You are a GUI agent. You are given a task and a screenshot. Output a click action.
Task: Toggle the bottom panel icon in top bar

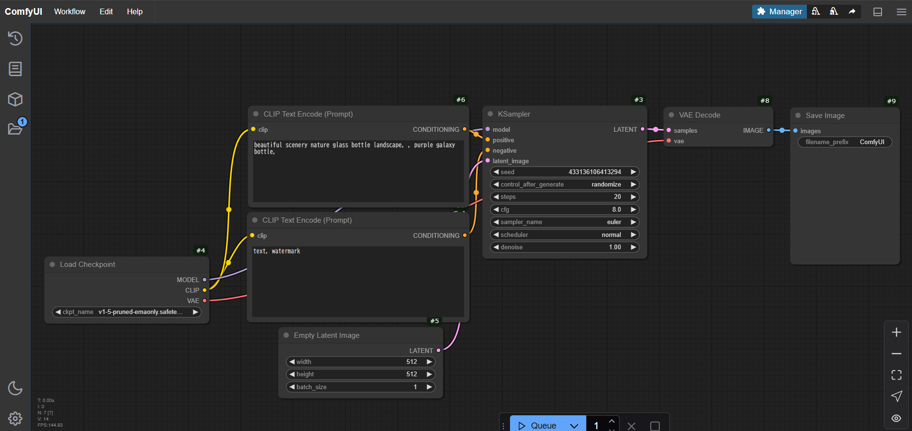pyautogui.click(x=878, y=12)
